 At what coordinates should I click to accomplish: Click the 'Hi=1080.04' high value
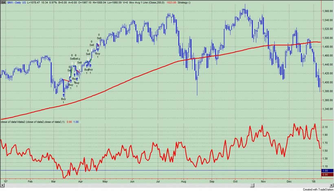click(x=99, y=2)
